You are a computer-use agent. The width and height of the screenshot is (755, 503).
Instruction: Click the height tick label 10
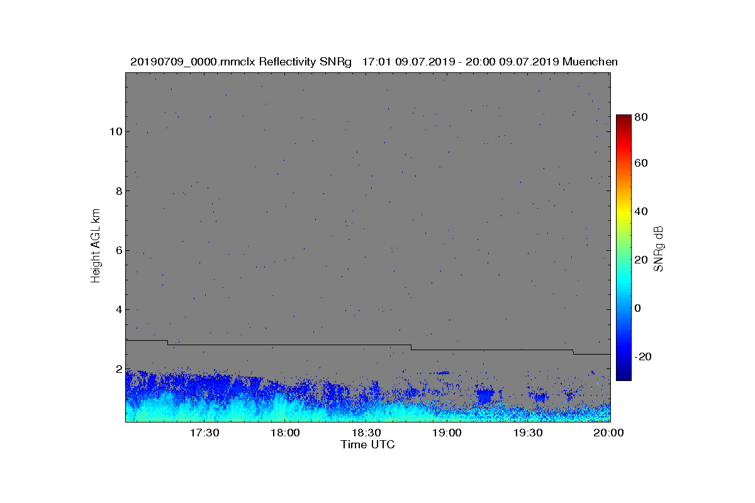pos(115,131)
